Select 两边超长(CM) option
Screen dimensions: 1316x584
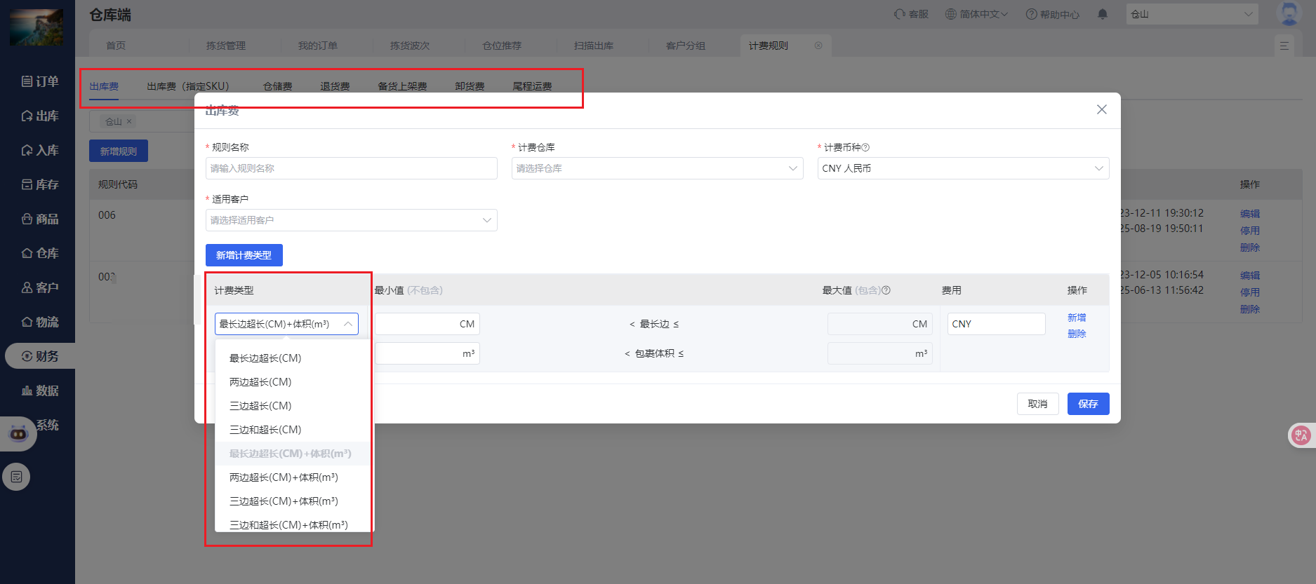pyautogui.click(x=294, y=382)
